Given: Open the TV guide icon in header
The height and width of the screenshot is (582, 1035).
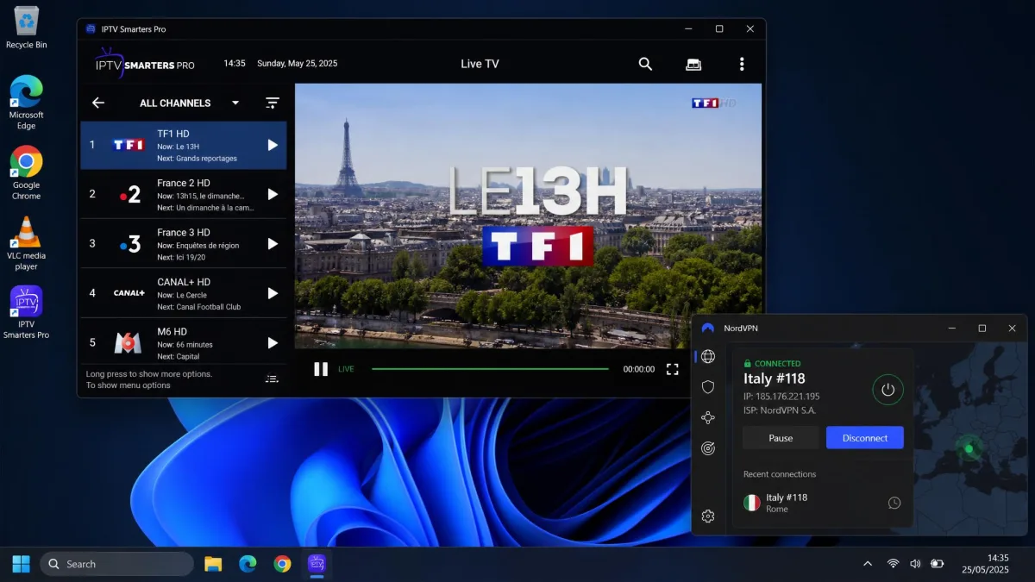Looking at the screenshot, I should click(x=693, y=64).
